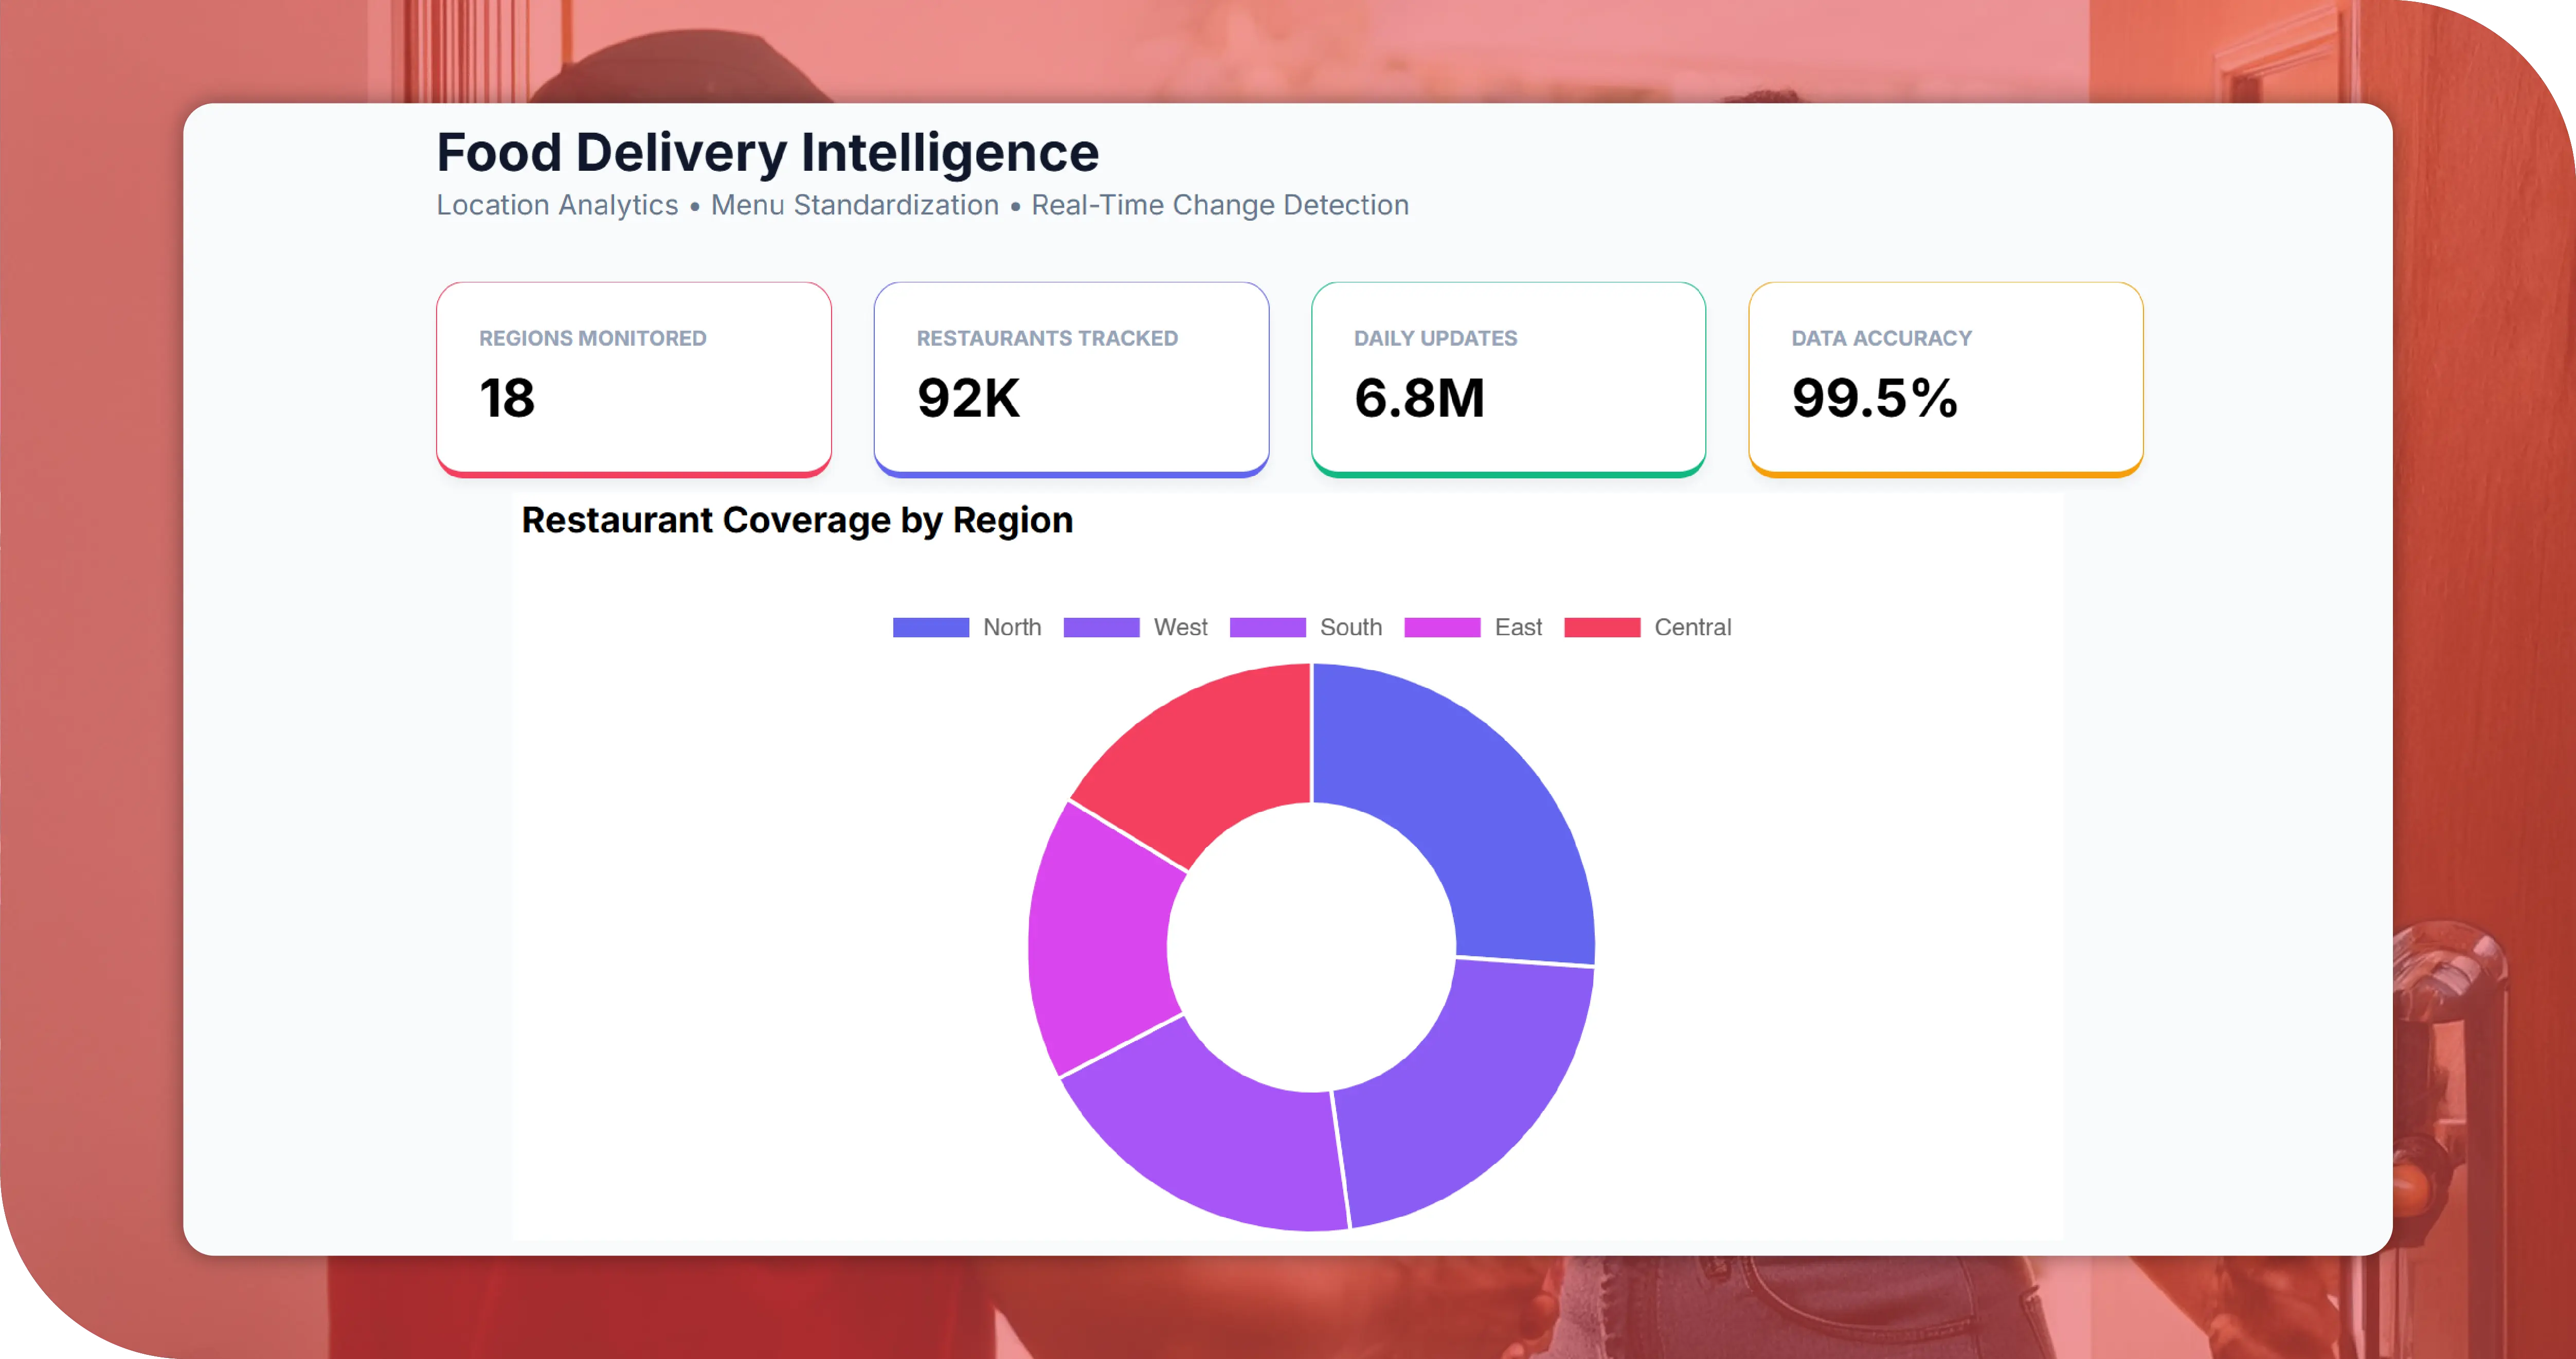Hide the North series via legend label
Image resolution: width=2576 pixels, height=1359 pixels.
click(1012, 627)
